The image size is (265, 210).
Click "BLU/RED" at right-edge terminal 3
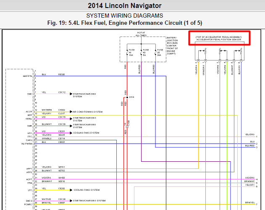pos(250,146)
